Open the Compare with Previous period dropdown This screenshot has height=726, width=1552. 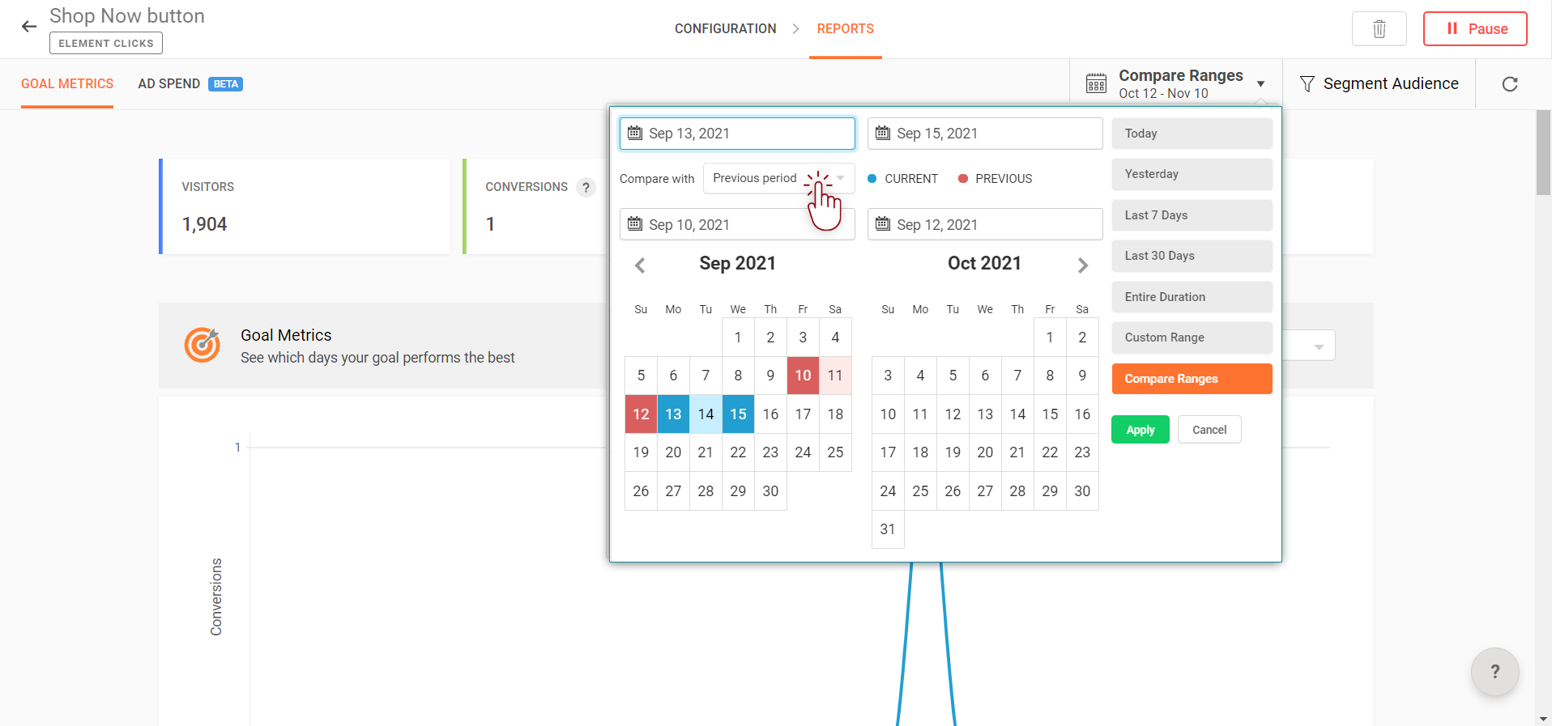coord(778,178)
